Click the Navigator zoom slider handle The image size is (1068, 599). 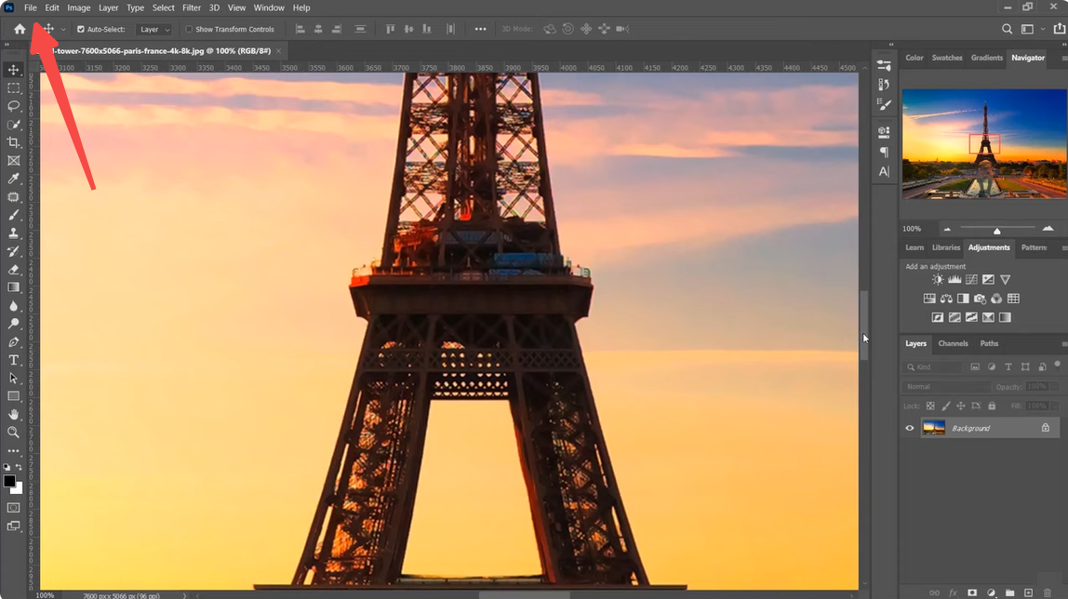pyautogui.click(x=996, y=230)
